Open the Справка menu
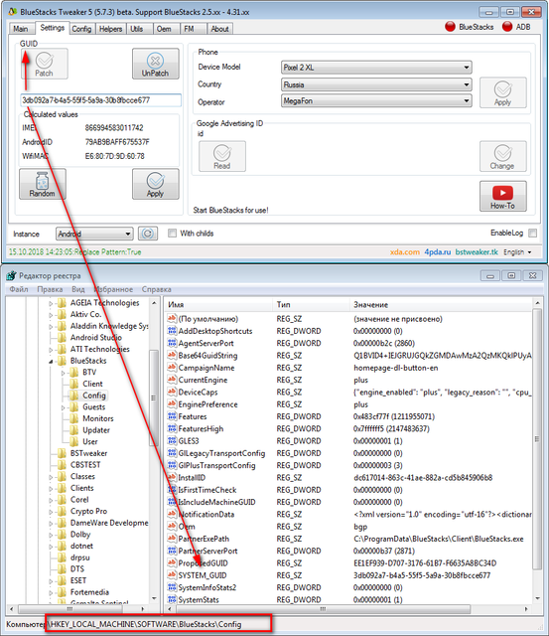Screen dimensions: 549x636 click(x=157, y=289)
